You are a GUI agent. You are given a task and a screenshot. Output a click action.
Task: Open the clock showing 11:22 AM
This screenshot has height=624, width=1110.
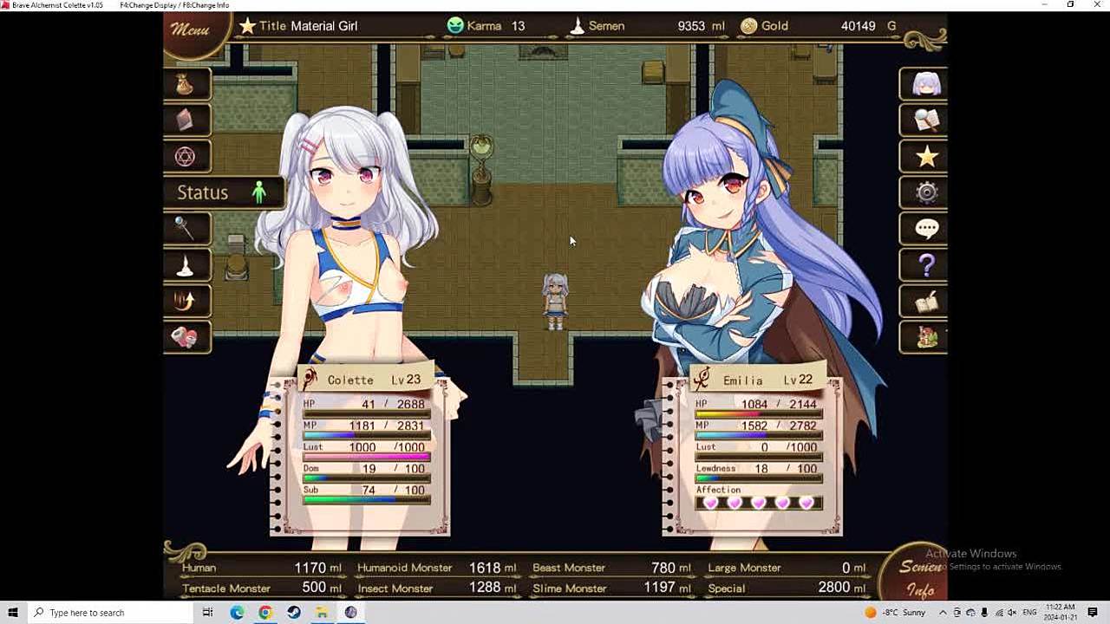pos(1061,613)
